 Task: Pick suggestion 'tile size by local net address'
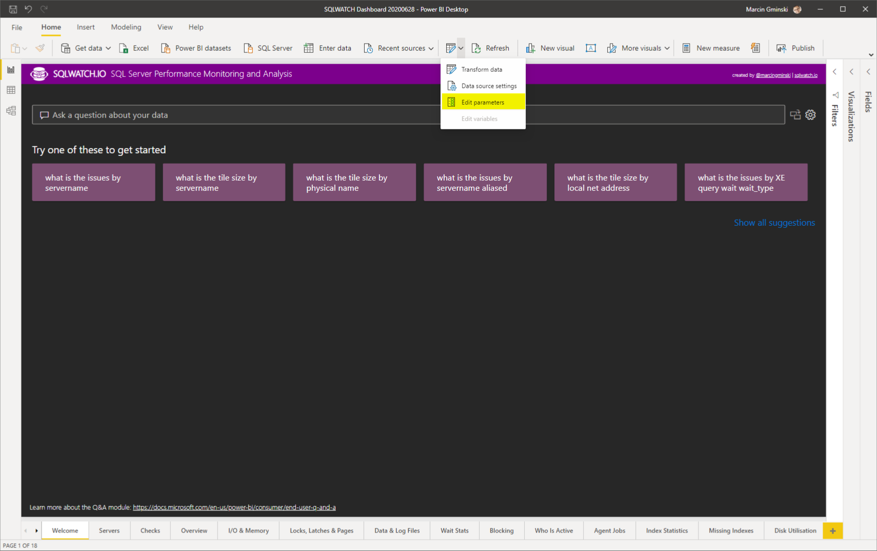click(615, 182)
